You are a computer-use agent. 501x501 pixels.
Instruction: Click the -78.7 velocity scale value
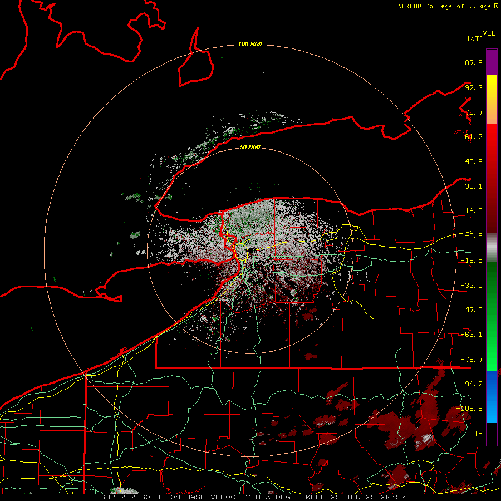(471, 360)
